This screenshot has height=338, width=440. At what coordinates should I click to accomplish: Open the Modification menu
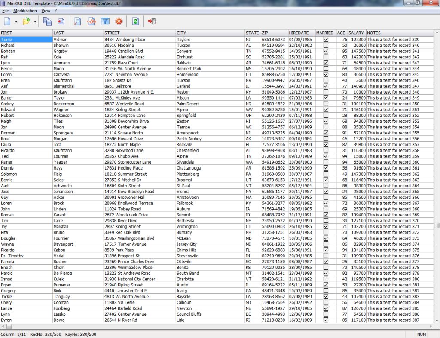(25, 11)
